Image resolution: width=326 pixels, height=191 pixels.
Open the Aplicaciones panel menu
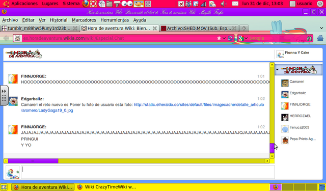pyautogui.click(x=24, y=4)
